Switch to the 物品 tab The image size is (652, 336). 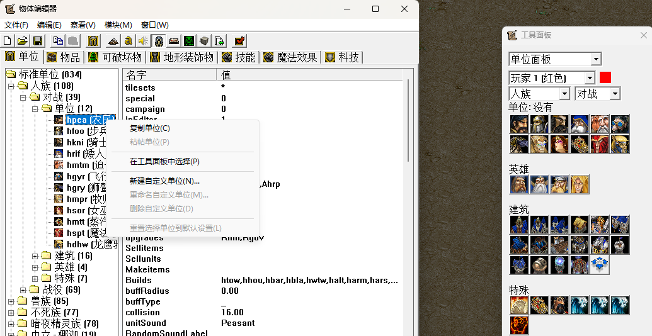(64, 57)
